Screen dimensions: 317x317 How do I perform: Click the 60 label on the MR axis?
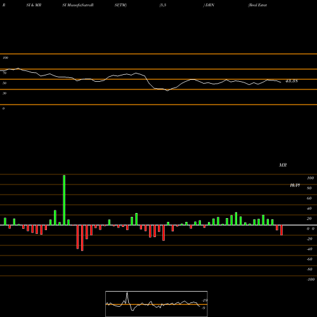(x=309, y=198)
